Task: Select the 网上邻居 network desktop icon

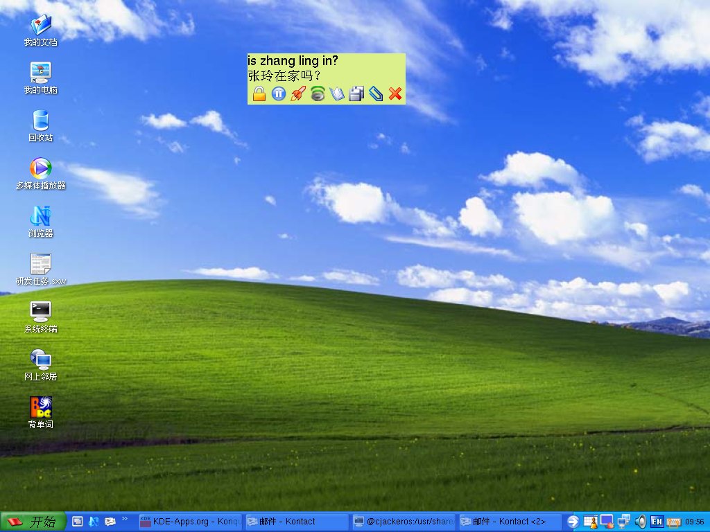Action: click(x=41, y=365)
